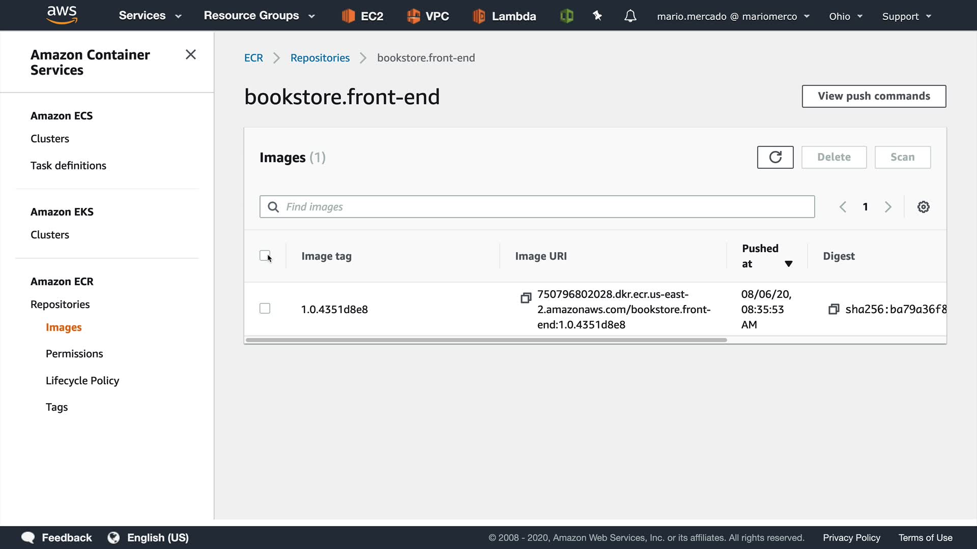Open table preferences gear icon

[923, 207]
